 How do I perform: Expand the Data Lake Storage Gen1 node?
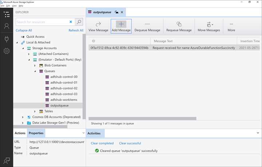point(23,123)
